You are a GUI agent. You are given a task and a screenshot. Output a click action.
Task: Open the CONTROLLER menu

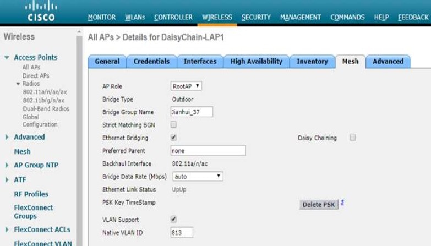pyautogui.click(x=173, y=17)
